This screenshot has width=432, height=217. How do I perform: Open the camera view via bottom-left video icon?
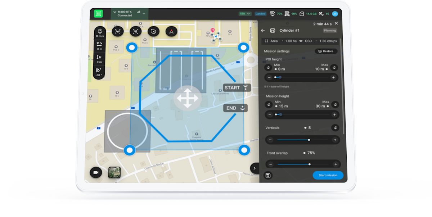pos(95,173)
